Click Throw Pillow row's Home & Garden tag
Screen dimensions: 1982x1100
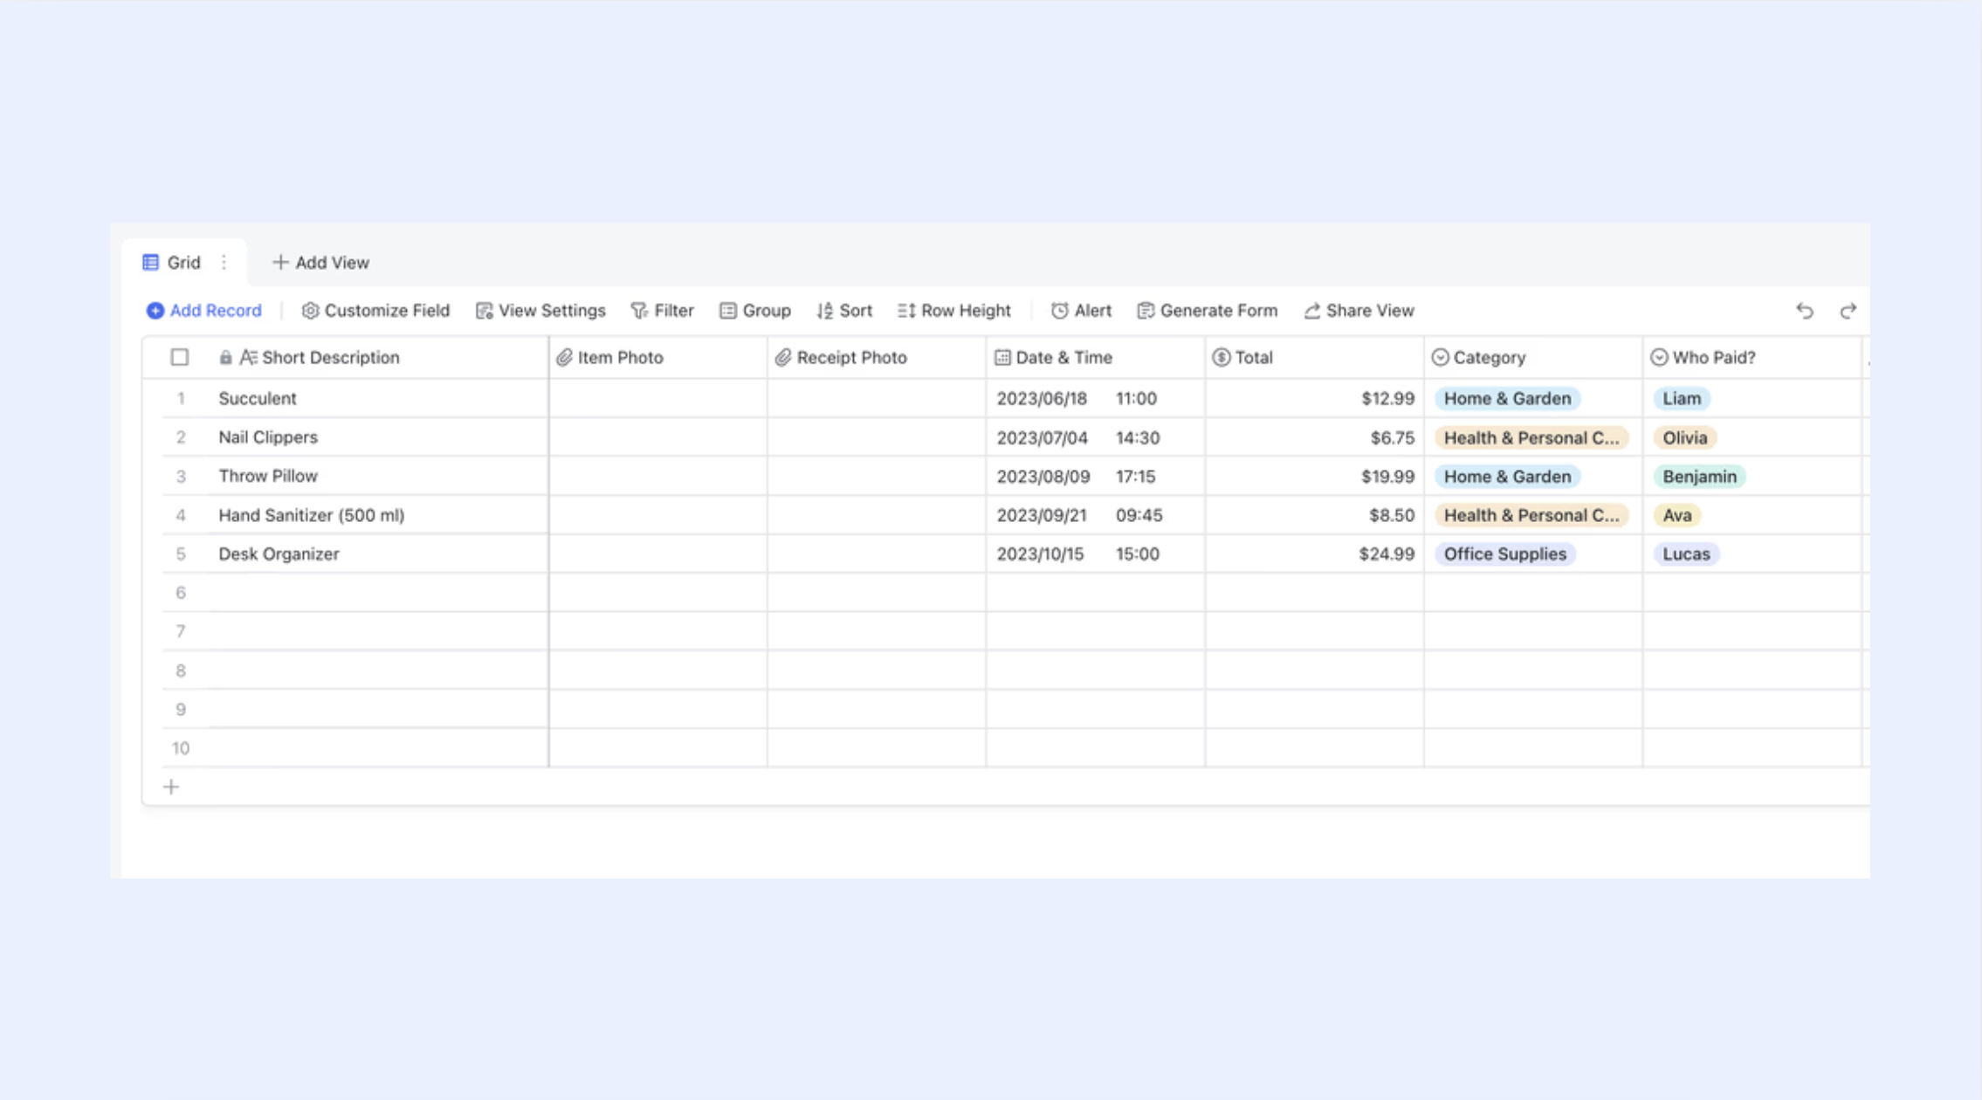click(x=1507, y=477)
